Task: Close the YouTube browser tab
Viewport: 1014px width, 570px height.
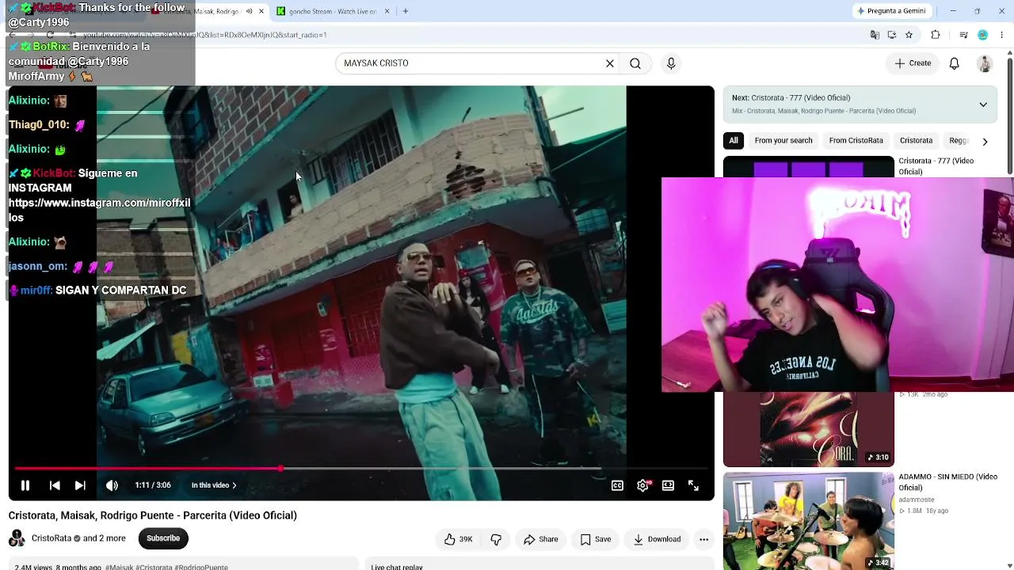Action: coord(261,11)
